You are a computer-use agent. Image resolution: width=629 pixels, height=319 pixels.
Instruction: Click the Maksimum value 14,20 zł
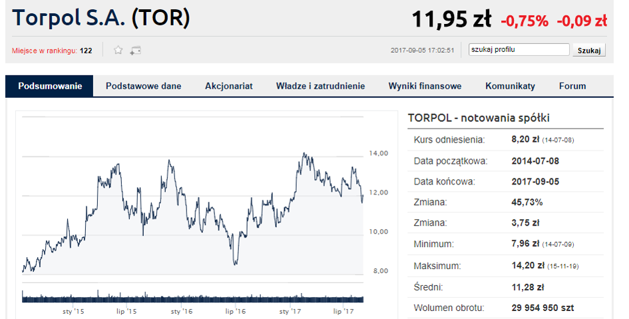point(528,266)
